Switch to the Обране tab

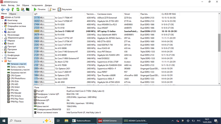tap(13, 14)
